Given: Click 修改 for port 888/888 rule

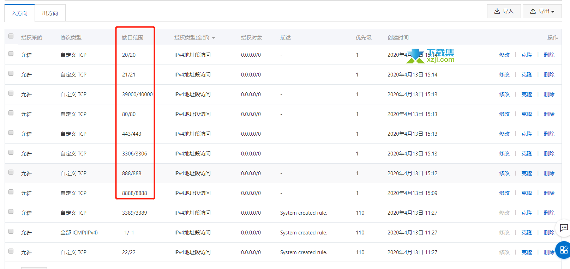Looking at the screenshot, I should (504, 173).
